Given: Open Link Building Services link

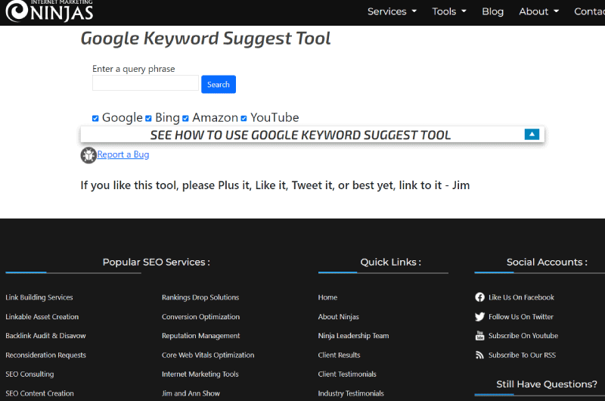Looking at the screenshot, I should (x=39, y=297).
